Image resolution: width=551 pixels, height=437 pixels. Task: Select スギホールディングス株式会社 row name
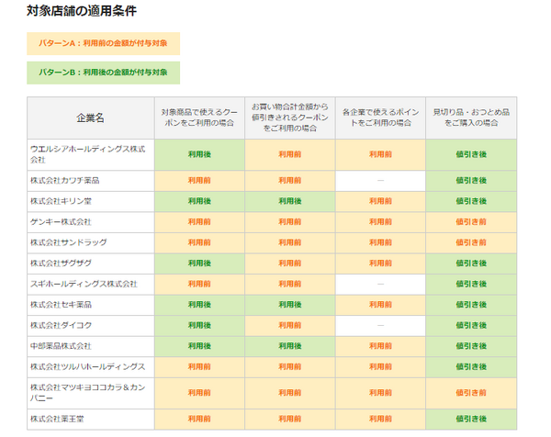[91, 285]
